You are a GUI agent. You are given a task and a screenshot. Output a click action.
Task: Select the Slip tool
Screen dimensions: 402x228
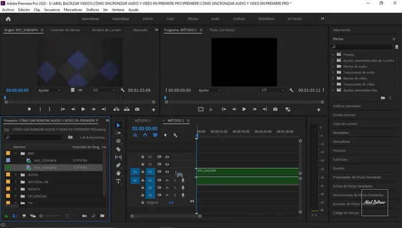tap(118, 157)
